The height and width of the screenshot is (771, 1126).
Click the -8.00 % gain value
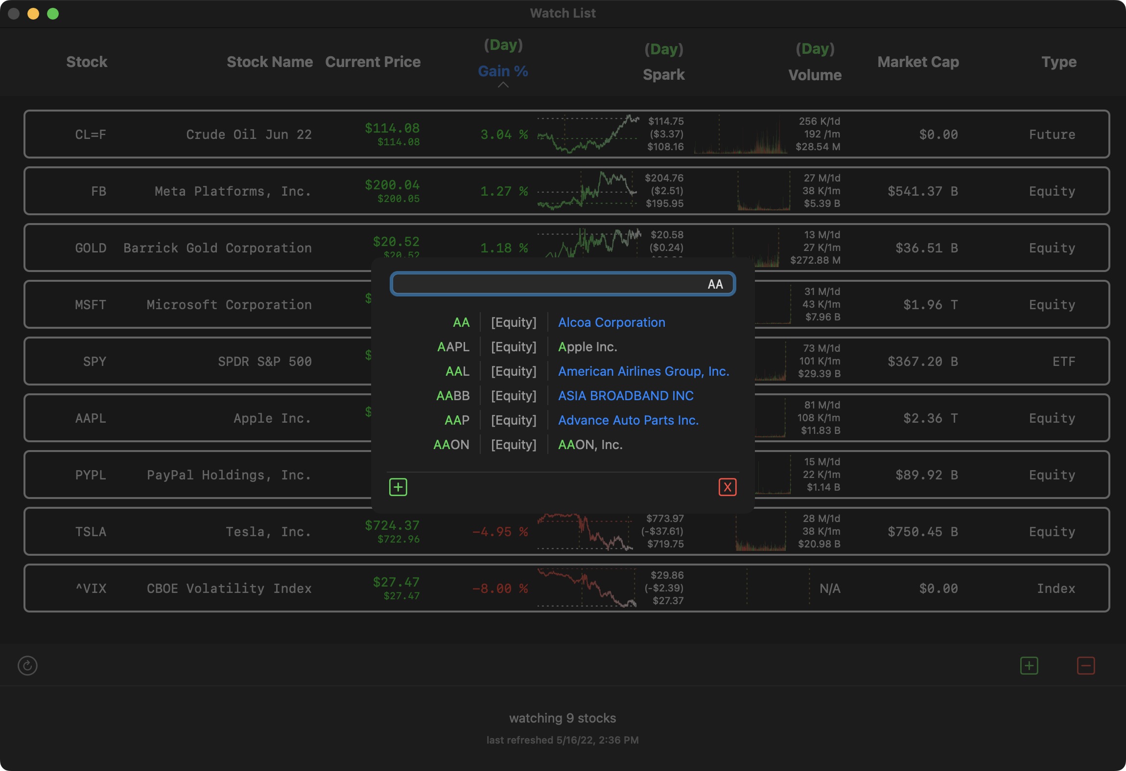click(x=500, y=588)
